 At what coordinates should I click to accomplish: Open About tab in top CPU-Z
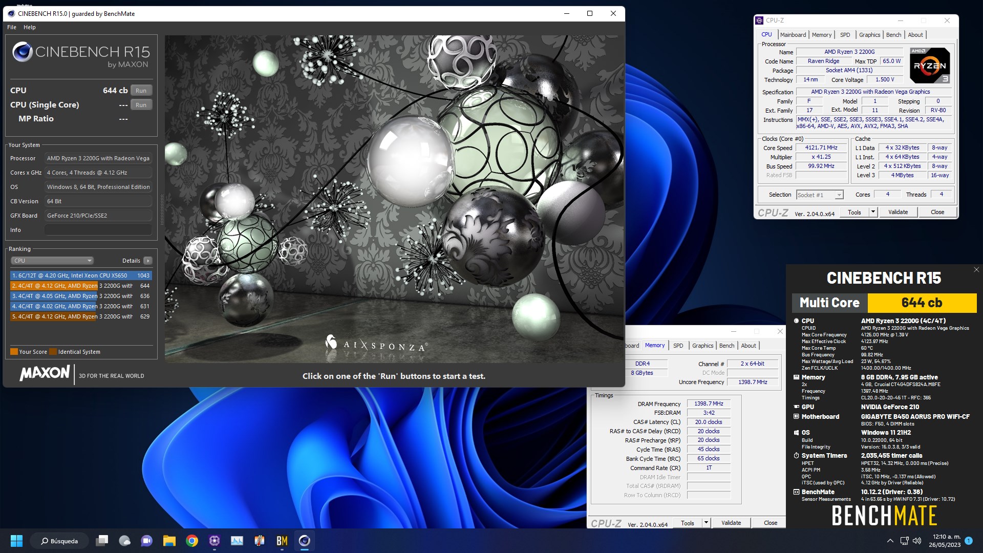[x=915, y=35]
